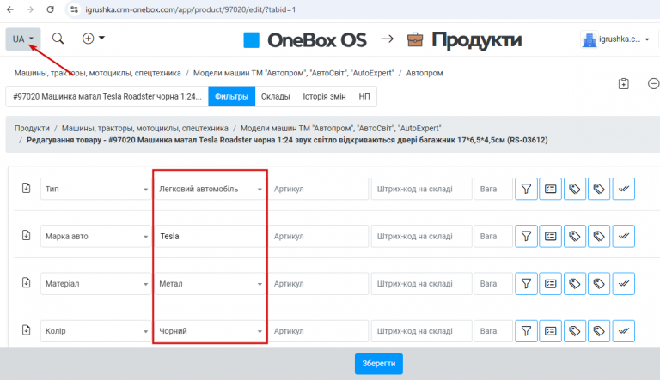Expand the Марка авто filter name dropdown

pyautogui.click(x=96, y=236)
